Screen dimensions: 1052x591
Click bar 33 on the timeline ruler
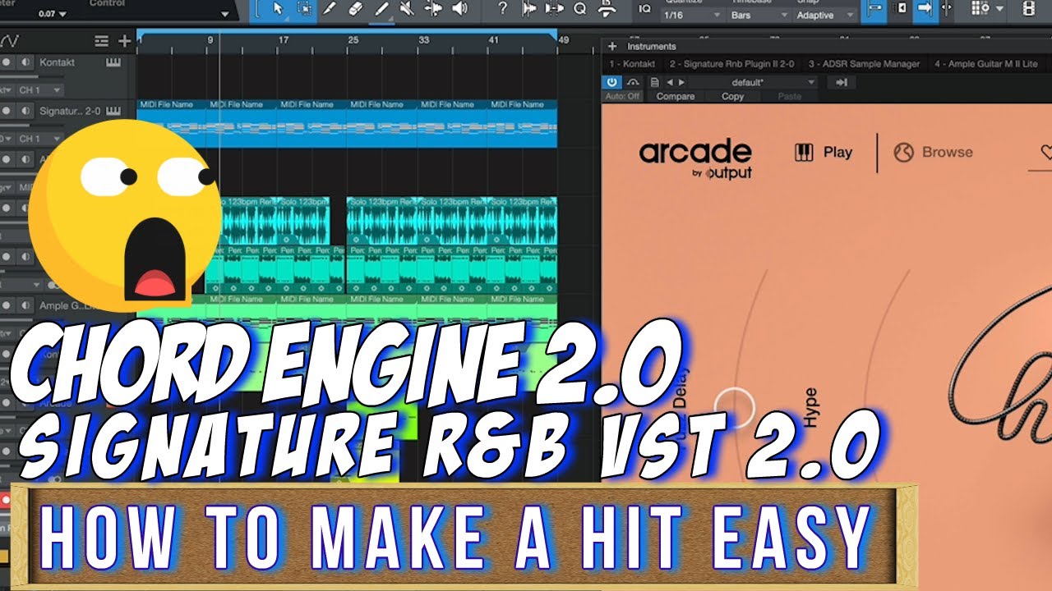tap(424, 40)
